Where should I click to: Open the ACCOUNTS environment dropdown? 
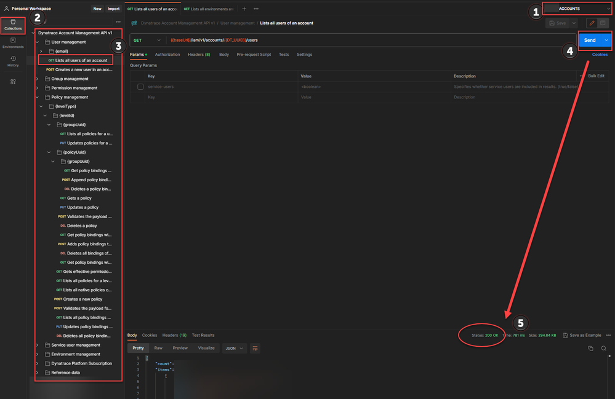[577, 9]
